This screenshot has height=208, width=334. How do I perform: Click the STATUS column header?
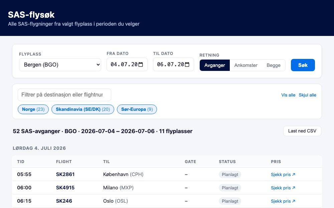227,162
